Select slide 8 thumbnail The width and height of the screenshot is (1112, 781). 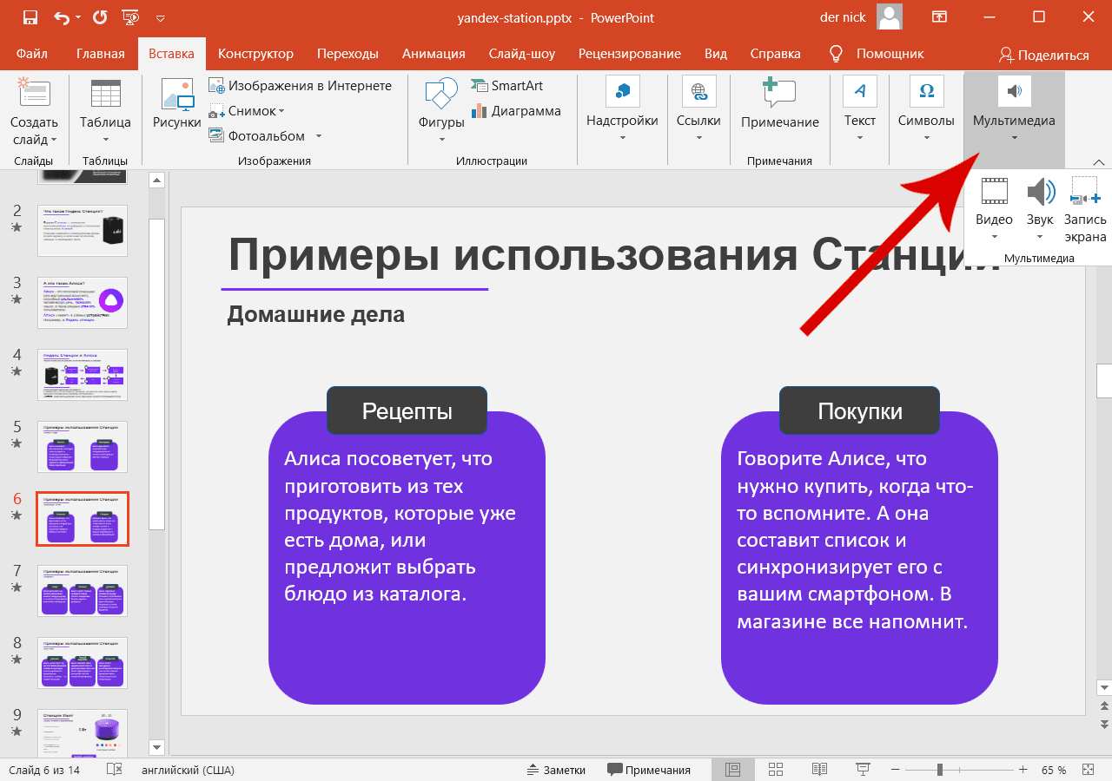point(83,663)
